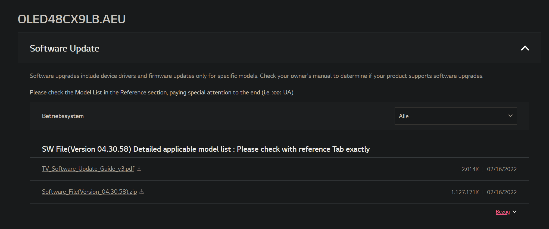Click the zip file's 02/16/2022 date
This screenshot has height=229, width=549.
[x=502, y=192]
